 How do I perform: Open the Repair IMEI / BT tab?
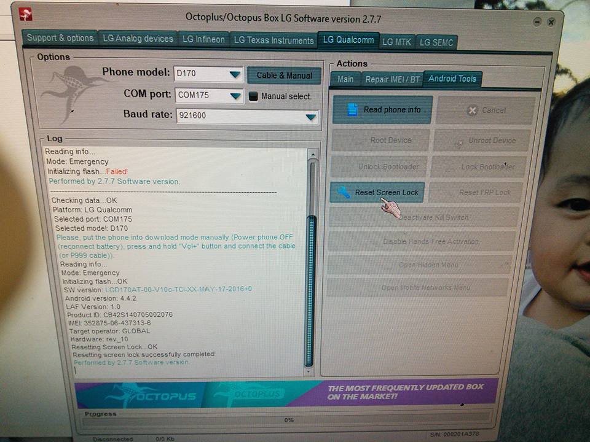(392, 79)
